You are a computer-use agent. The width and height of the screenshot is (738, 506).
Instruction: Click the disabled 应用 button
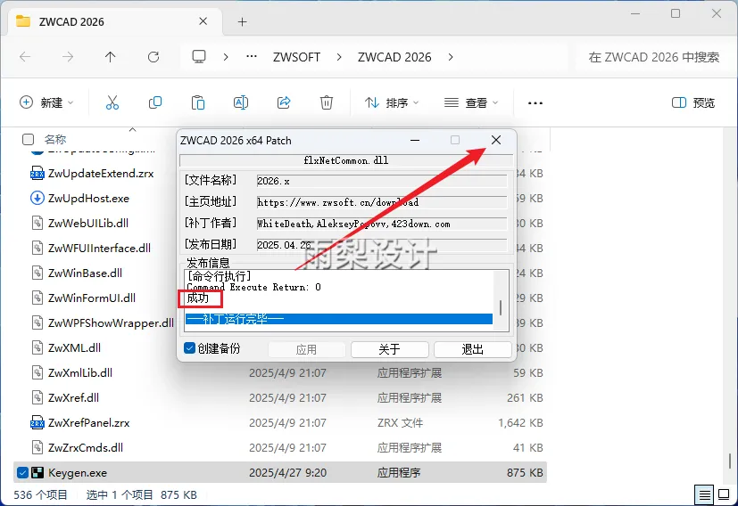pyautogui.click(x=306, y=349)
